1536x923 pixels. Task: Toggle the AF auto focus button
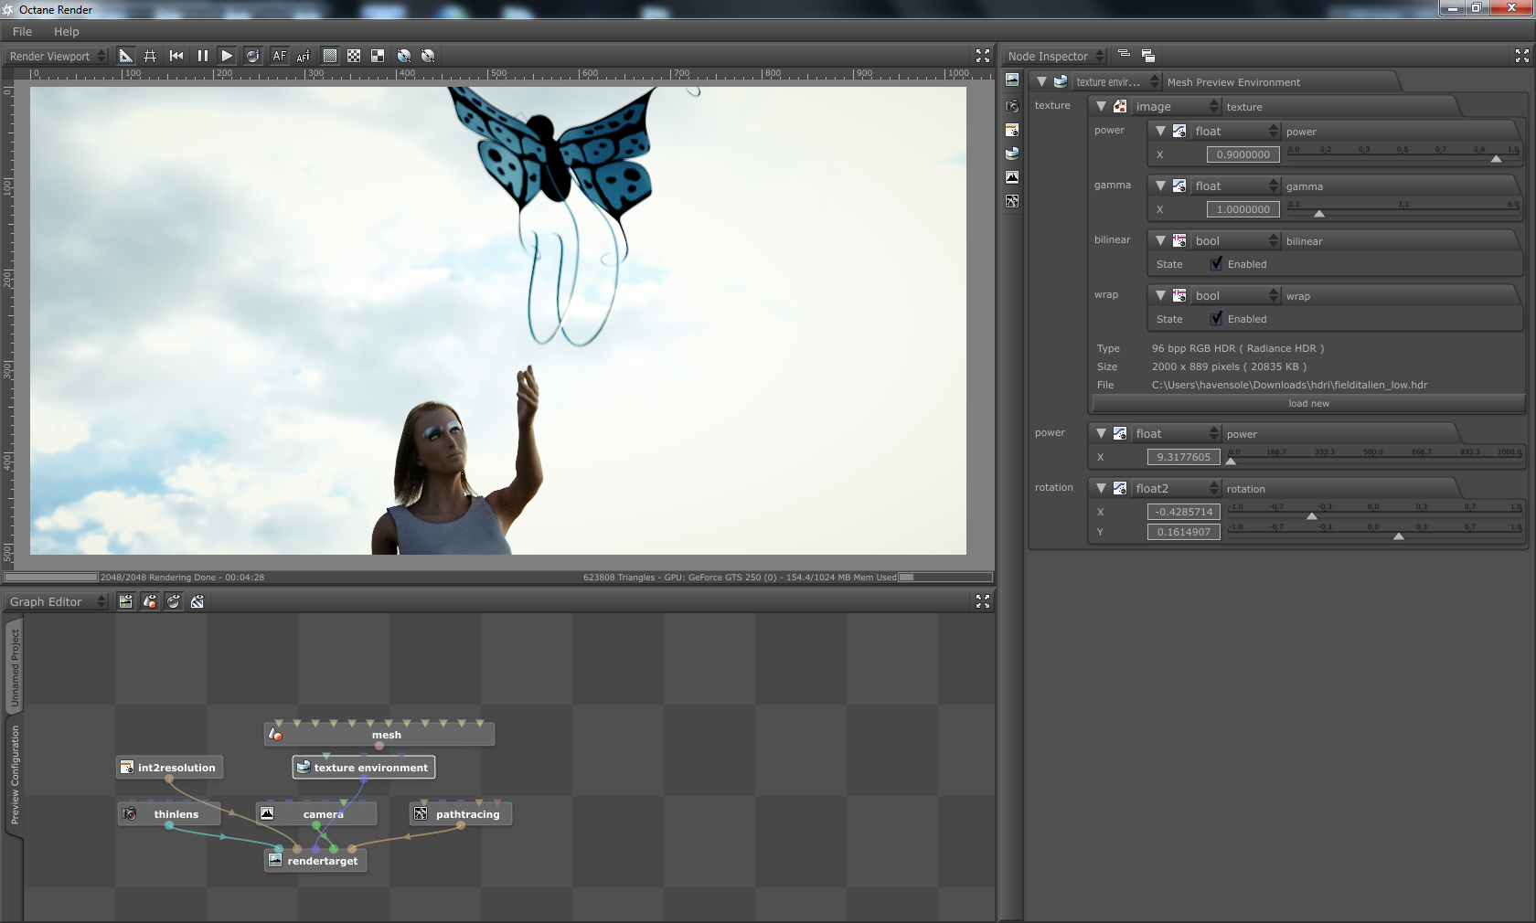tap(280, 56)
